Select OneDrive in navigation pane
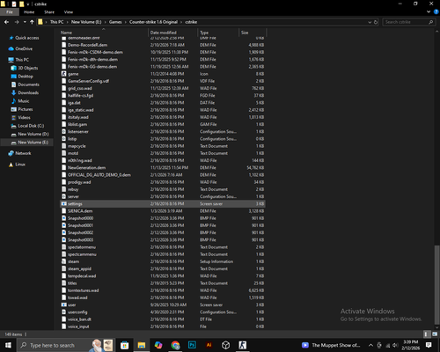The width and height of the screenshot is (440, 352). tap(24, 48)
